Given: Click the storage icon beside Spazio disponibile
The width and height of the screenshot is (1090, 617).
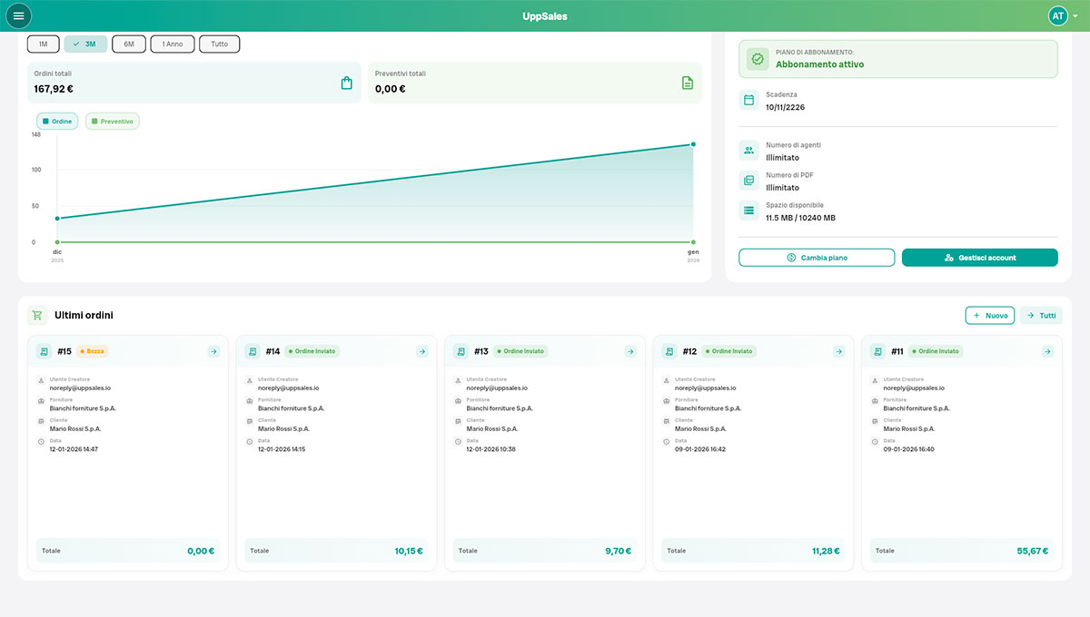Looking at the screenshot, I should 748,211.
